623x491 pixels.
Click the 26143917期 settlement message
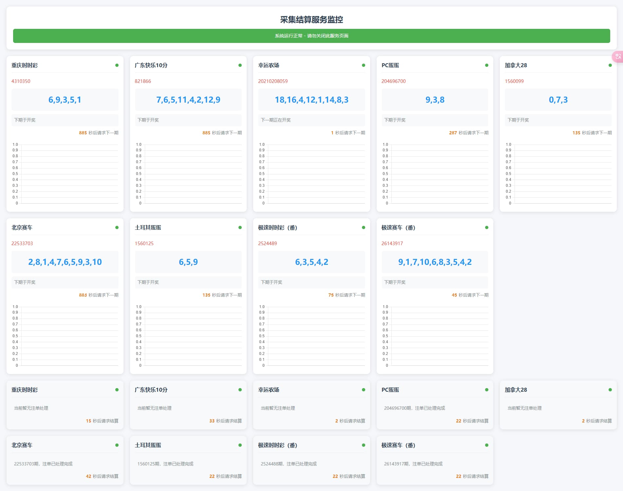pyautogui.click(x=413, y=464)
